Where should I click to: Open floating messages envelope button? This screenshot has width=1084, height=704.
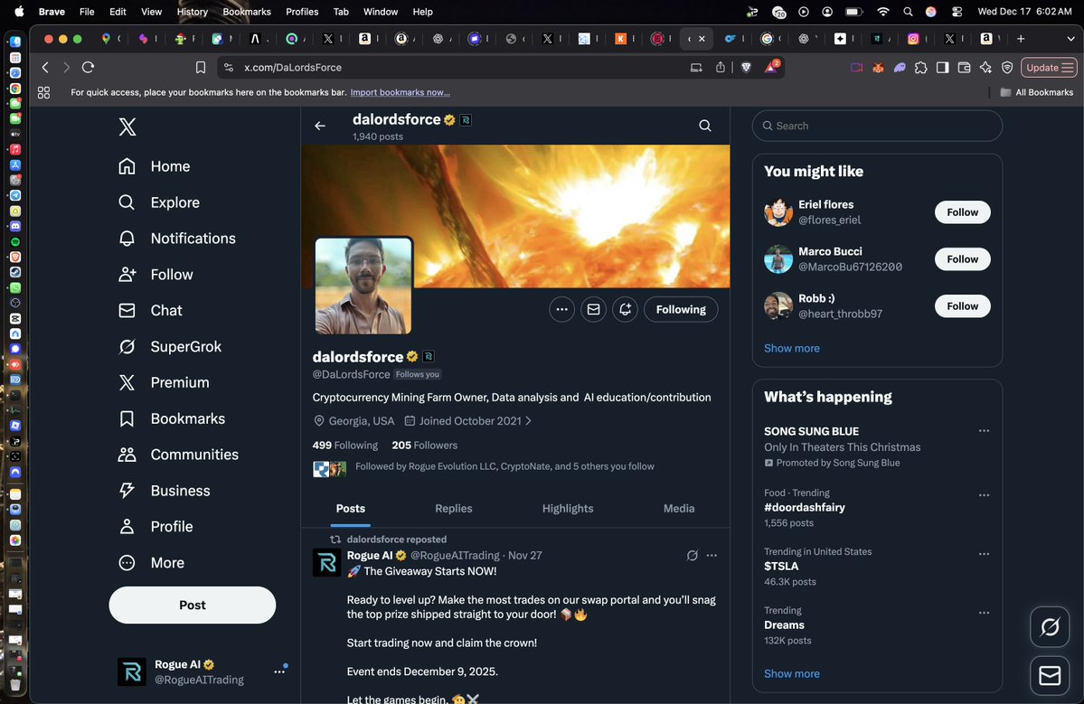pyautogui.click(x=1050, y=675)
